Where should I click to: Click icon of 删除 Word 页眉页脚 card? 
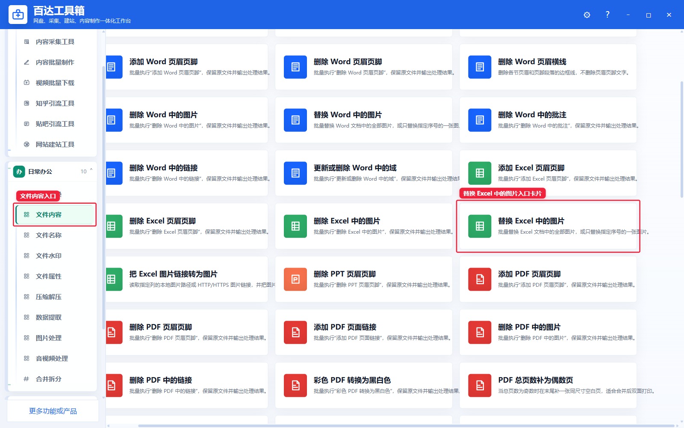(295, 67)
